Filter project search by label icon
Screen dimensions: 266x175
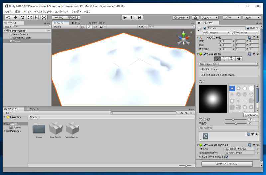point(186,113)
